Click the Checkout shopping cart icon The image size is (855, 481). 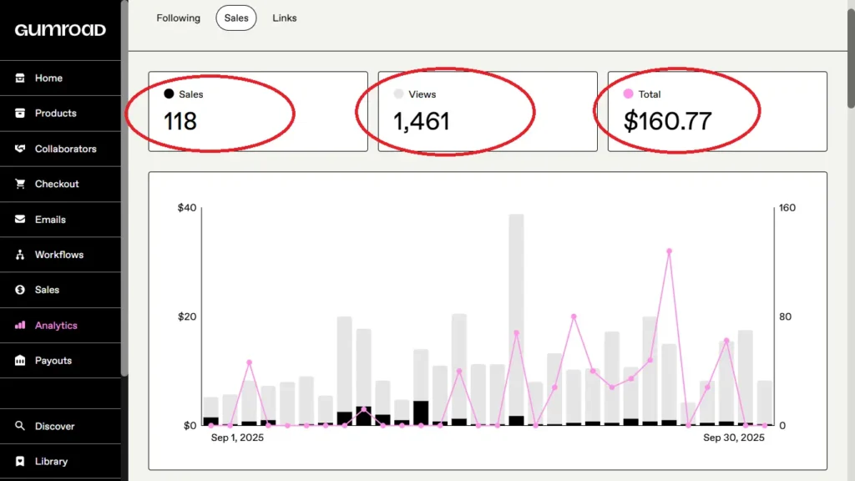click(20, 184)
